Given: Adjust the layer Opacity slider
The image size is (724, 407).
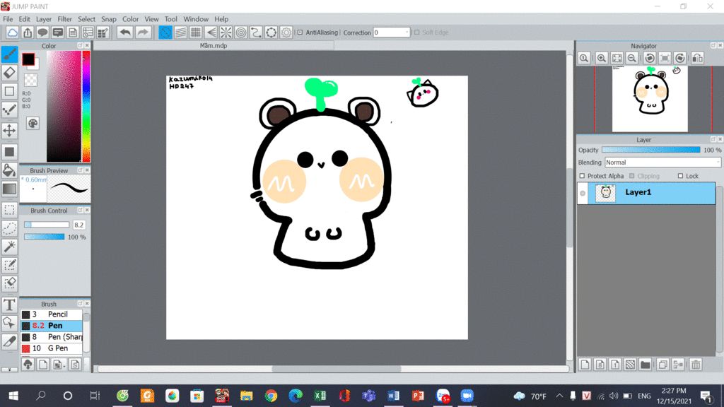Looking at the screenshot, I should point(651,150).
